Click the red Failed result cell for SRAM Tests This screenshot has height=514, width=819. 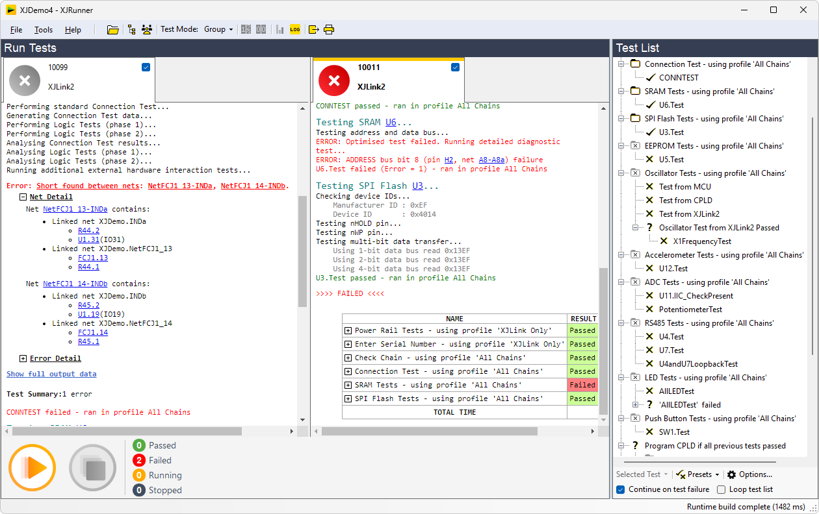click(x=582, y=385)
